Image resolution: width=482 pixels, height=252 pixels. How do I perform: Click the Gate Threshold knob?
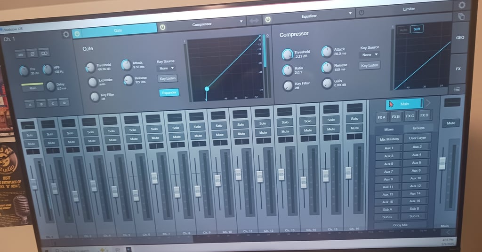point(90,68)
